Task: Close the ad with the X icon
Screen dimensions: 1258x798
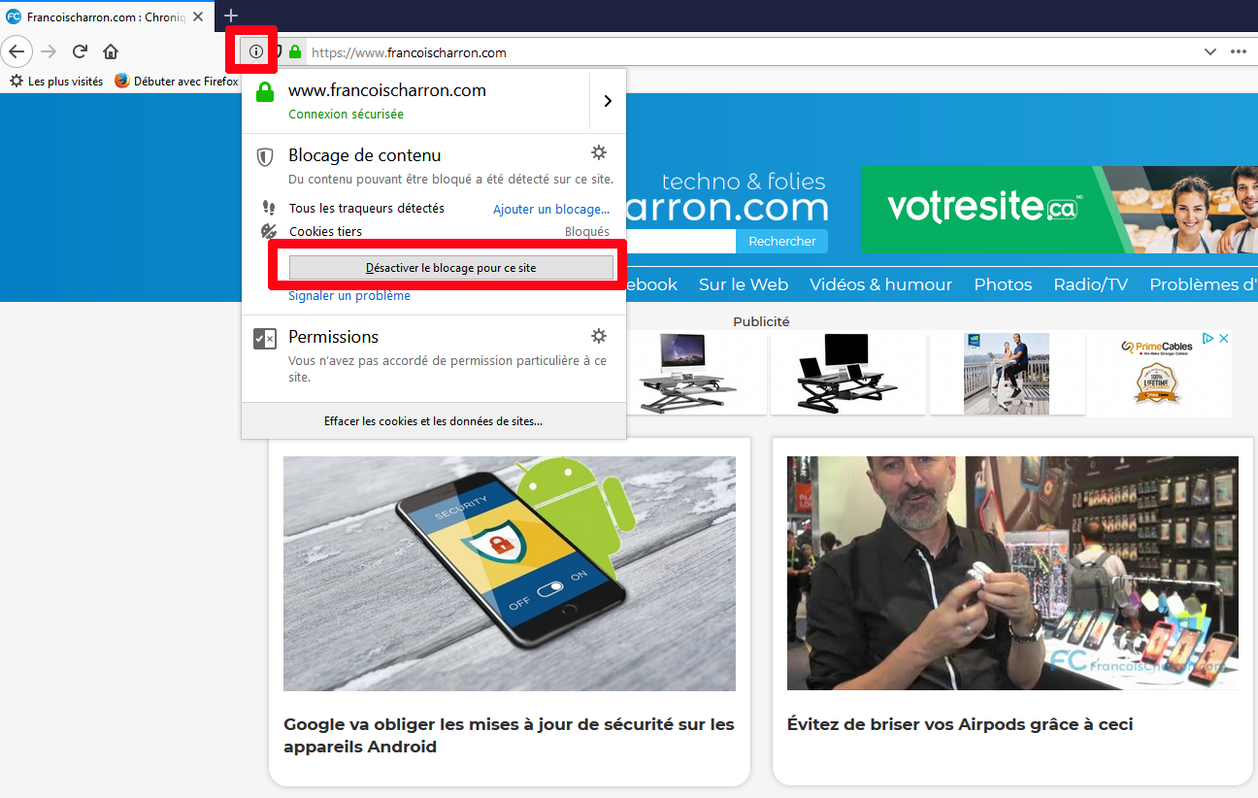Action: coord(1224,338)
